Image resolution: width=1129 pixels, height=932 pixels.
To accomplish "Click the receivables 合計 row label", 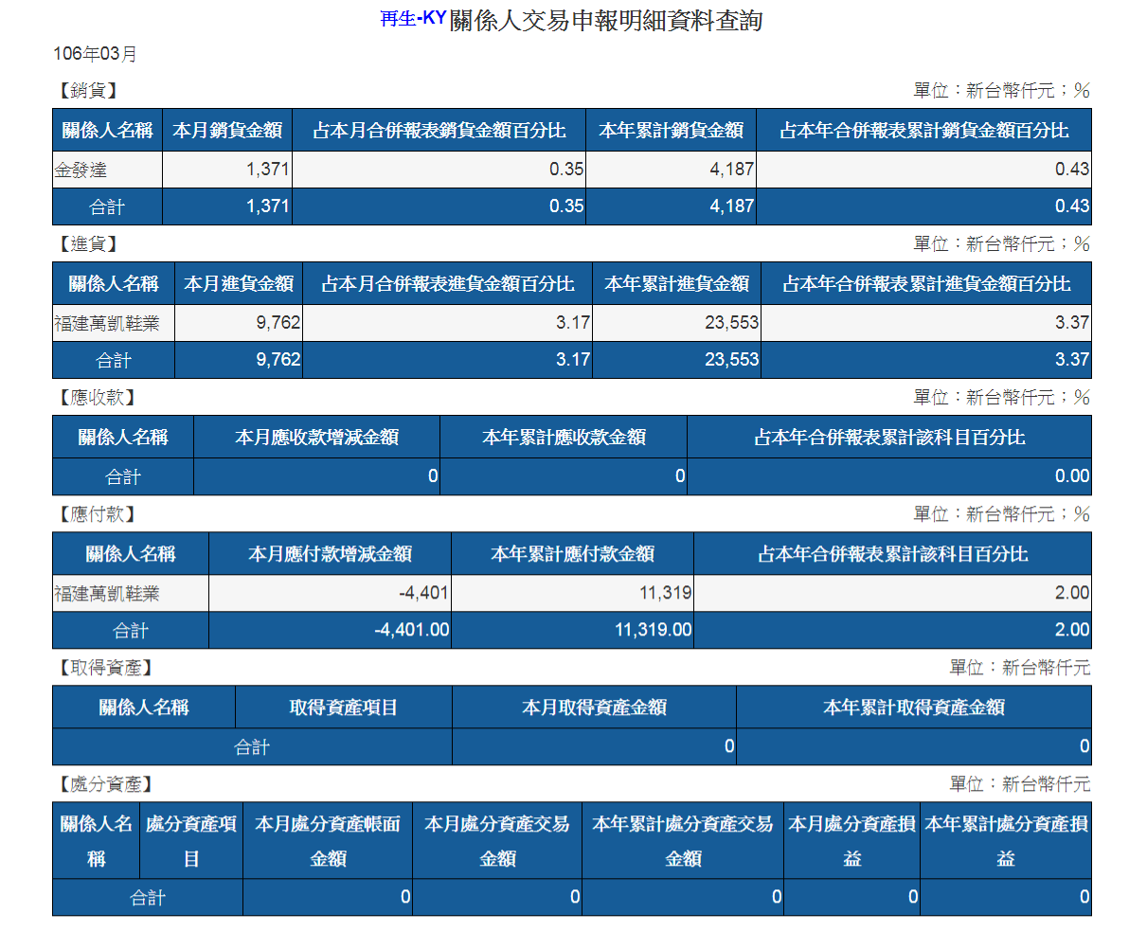I will pos(123,476).
